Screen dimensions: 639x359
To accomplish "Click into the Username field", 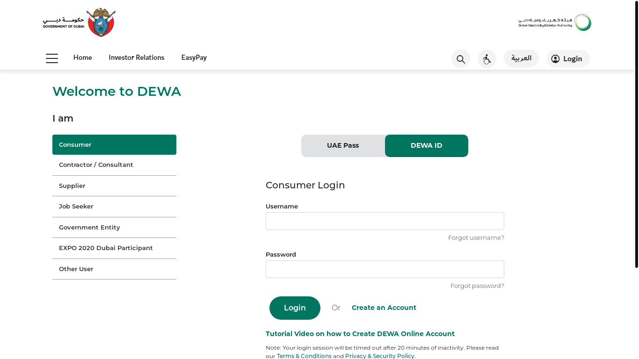I will [x=385, y=221].
